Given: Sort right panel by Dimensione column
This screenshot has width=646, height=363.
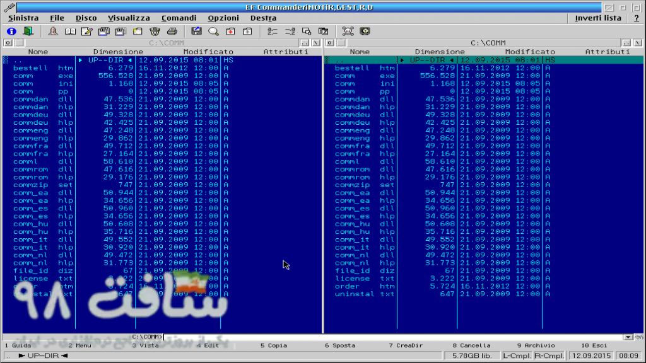Looking at the screenshot, I should tap(440, 52).
